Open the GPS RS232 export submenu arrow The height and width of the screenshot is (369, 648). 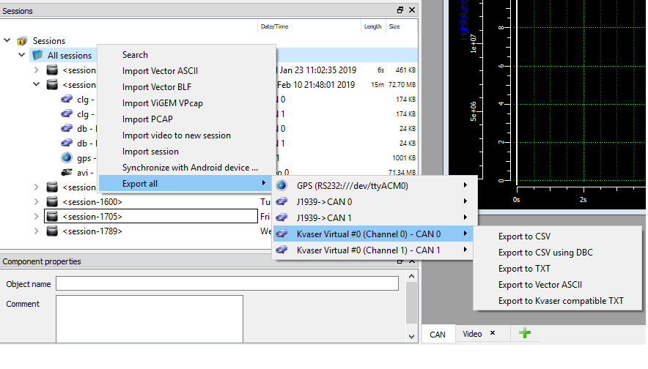pos(465,185)
